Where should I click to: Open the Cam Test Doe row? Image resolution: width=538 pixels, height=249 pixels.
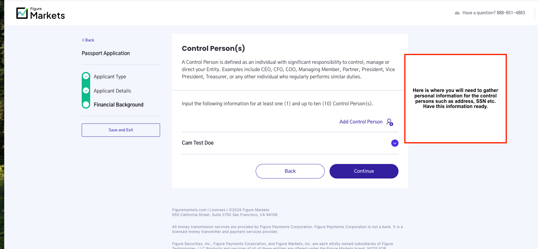click(290, 143)
